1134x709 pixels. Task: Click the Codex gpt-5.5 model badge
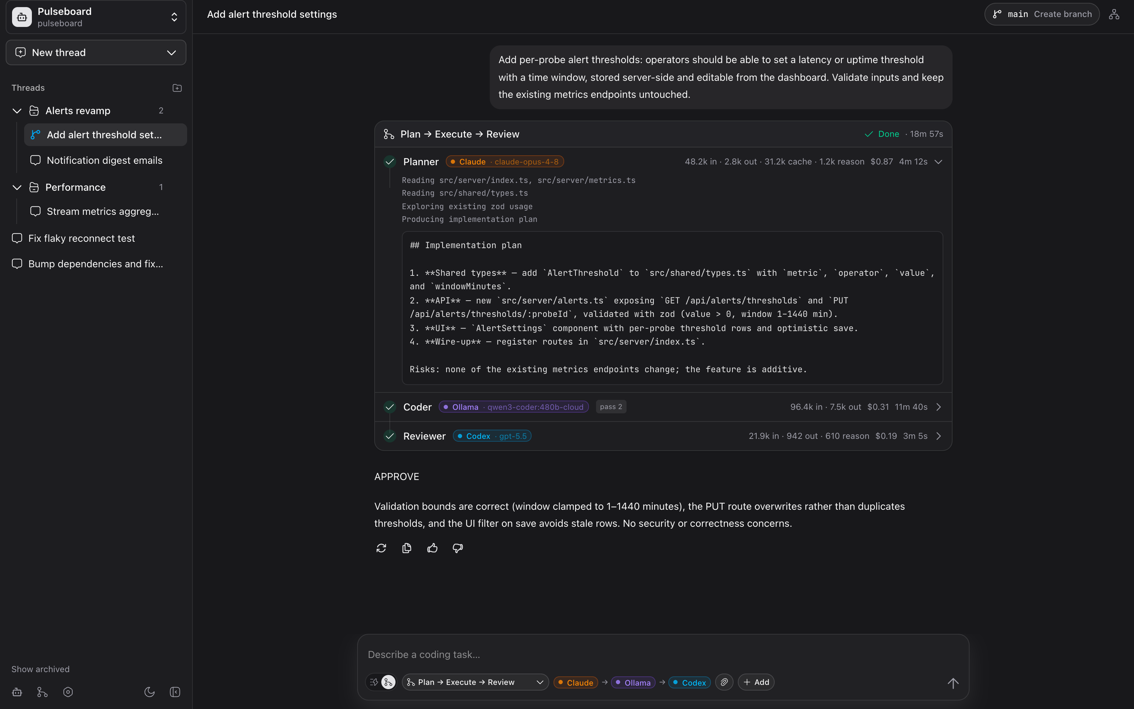(492, 436)
